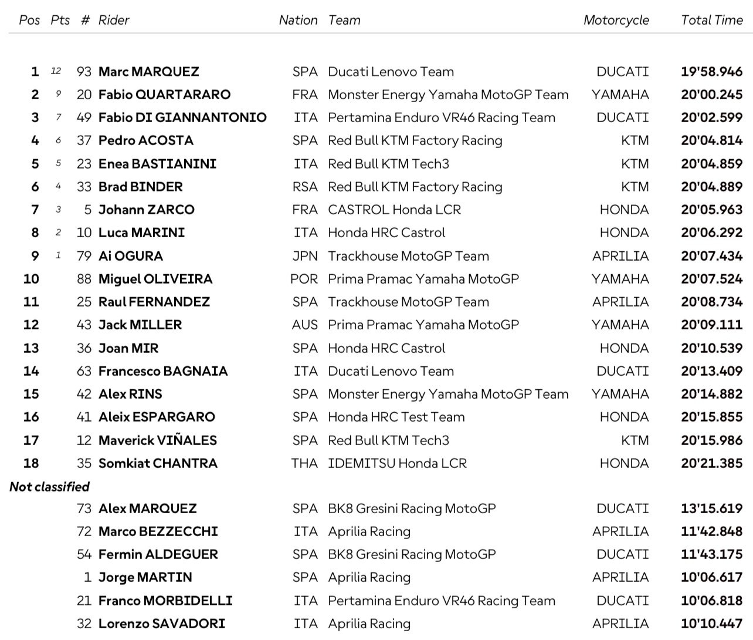Viewport: 753px width, 640px height.
Task: Click the Motorcycle column header
Action: (x=616, y=20)
